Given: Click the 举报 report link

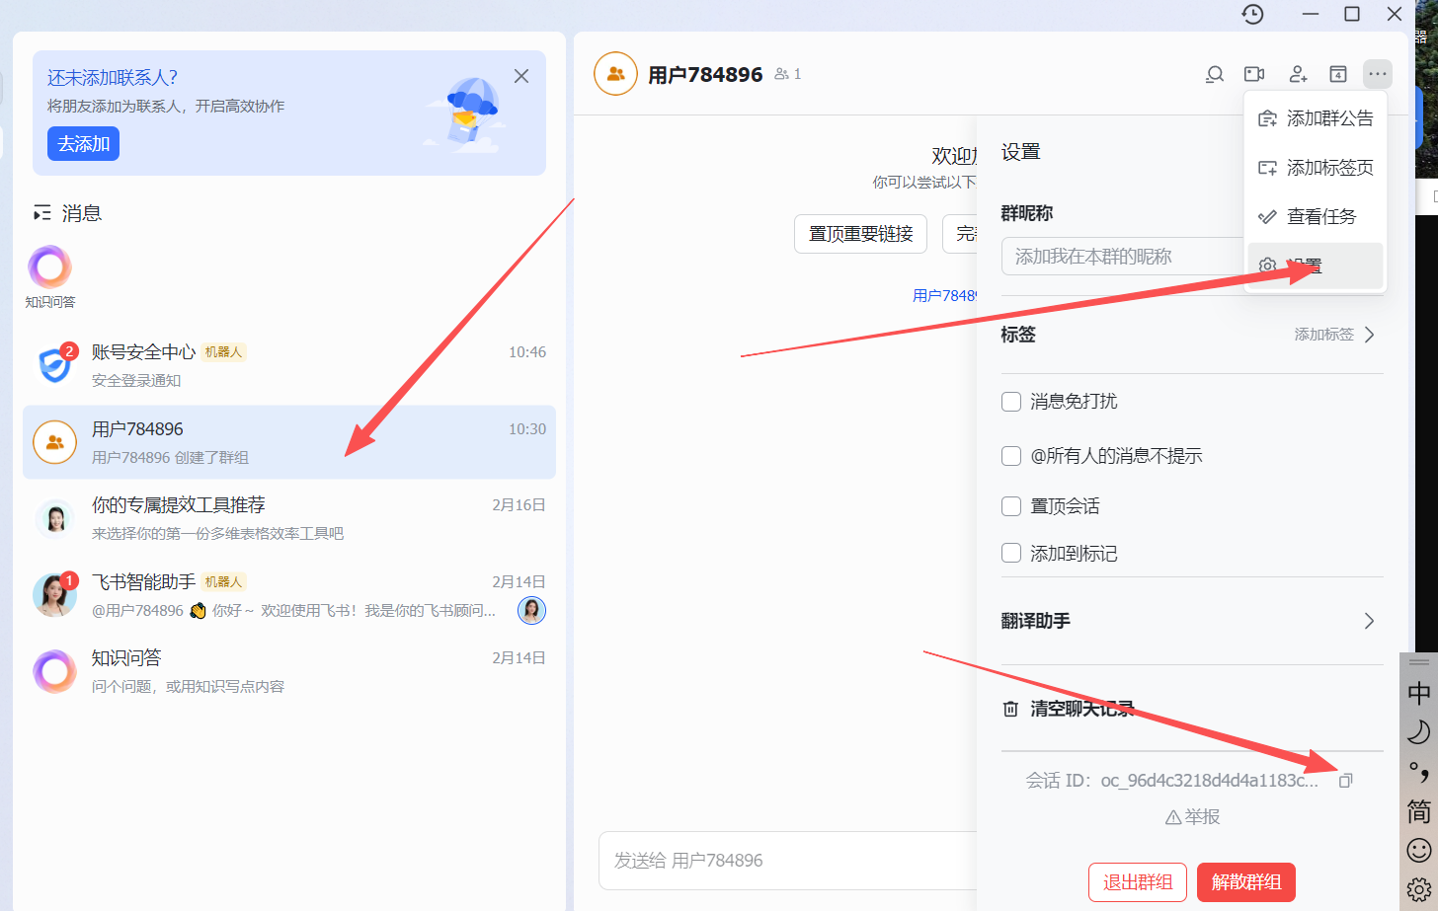Looking at the screenshot, I should point(1193,817).
